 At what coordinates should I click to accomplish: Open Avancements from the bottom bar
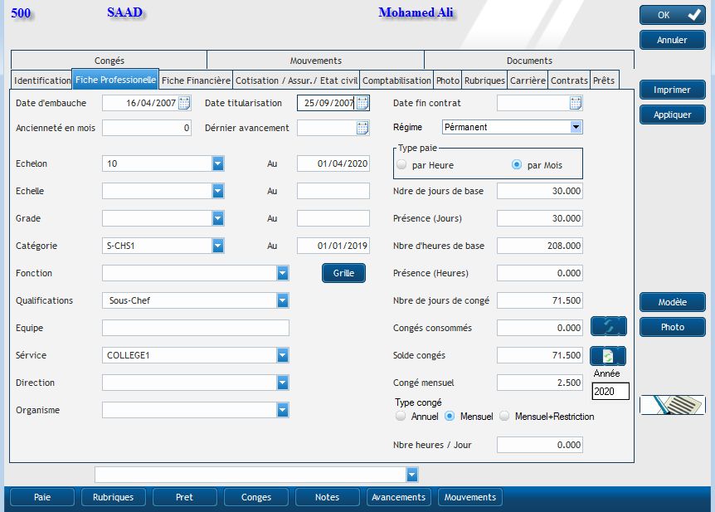tap(399, 497)
